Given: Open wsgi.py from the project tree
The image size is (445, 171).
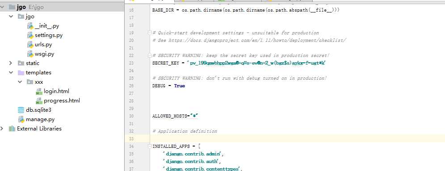Looking at the screenshot, I should tap(45, 54).
